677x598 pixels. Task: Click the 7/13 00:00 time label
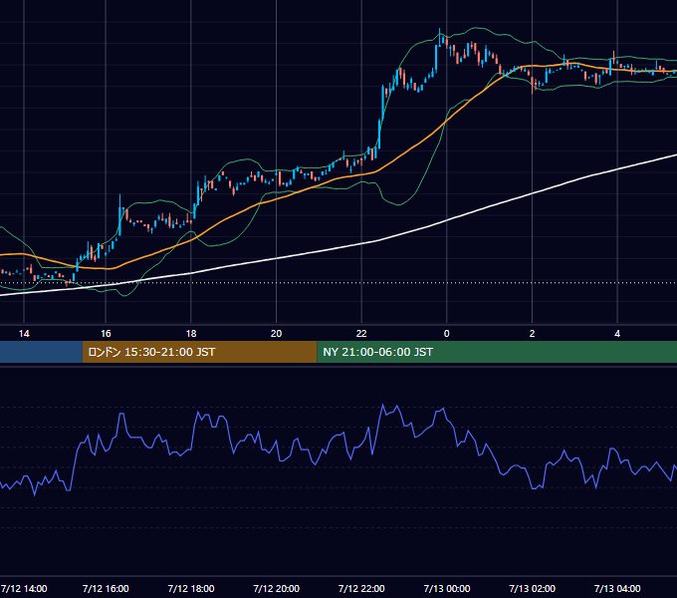pyautogui.click(x=447, y=588)
